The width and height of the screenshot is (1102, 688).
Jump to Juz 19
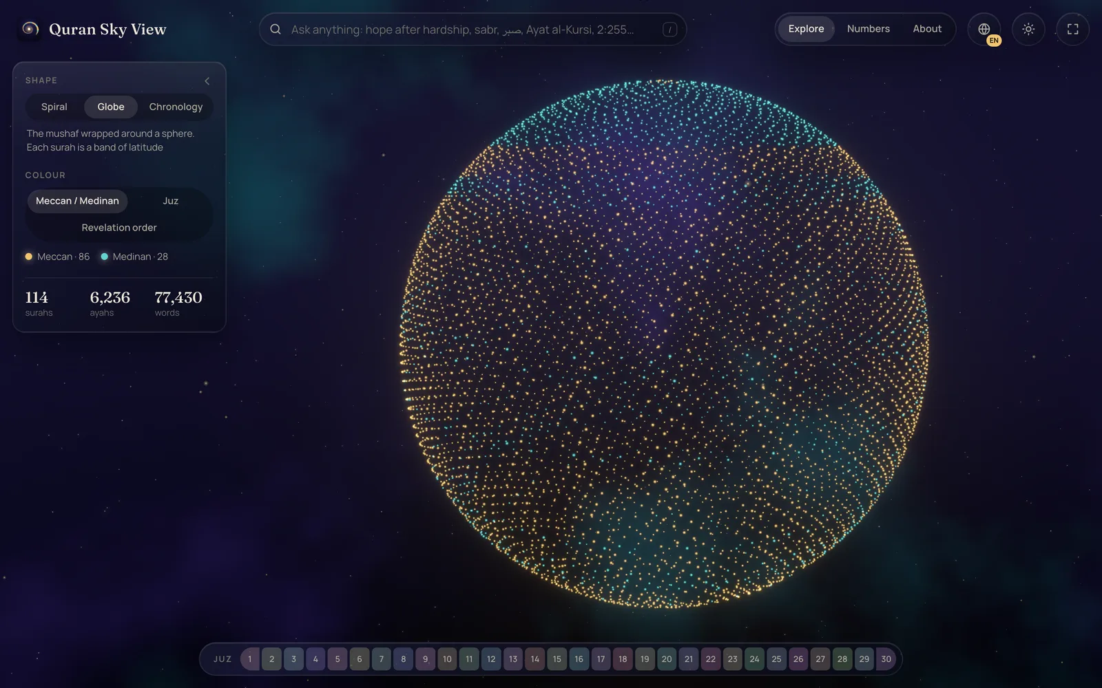point(645,659)
